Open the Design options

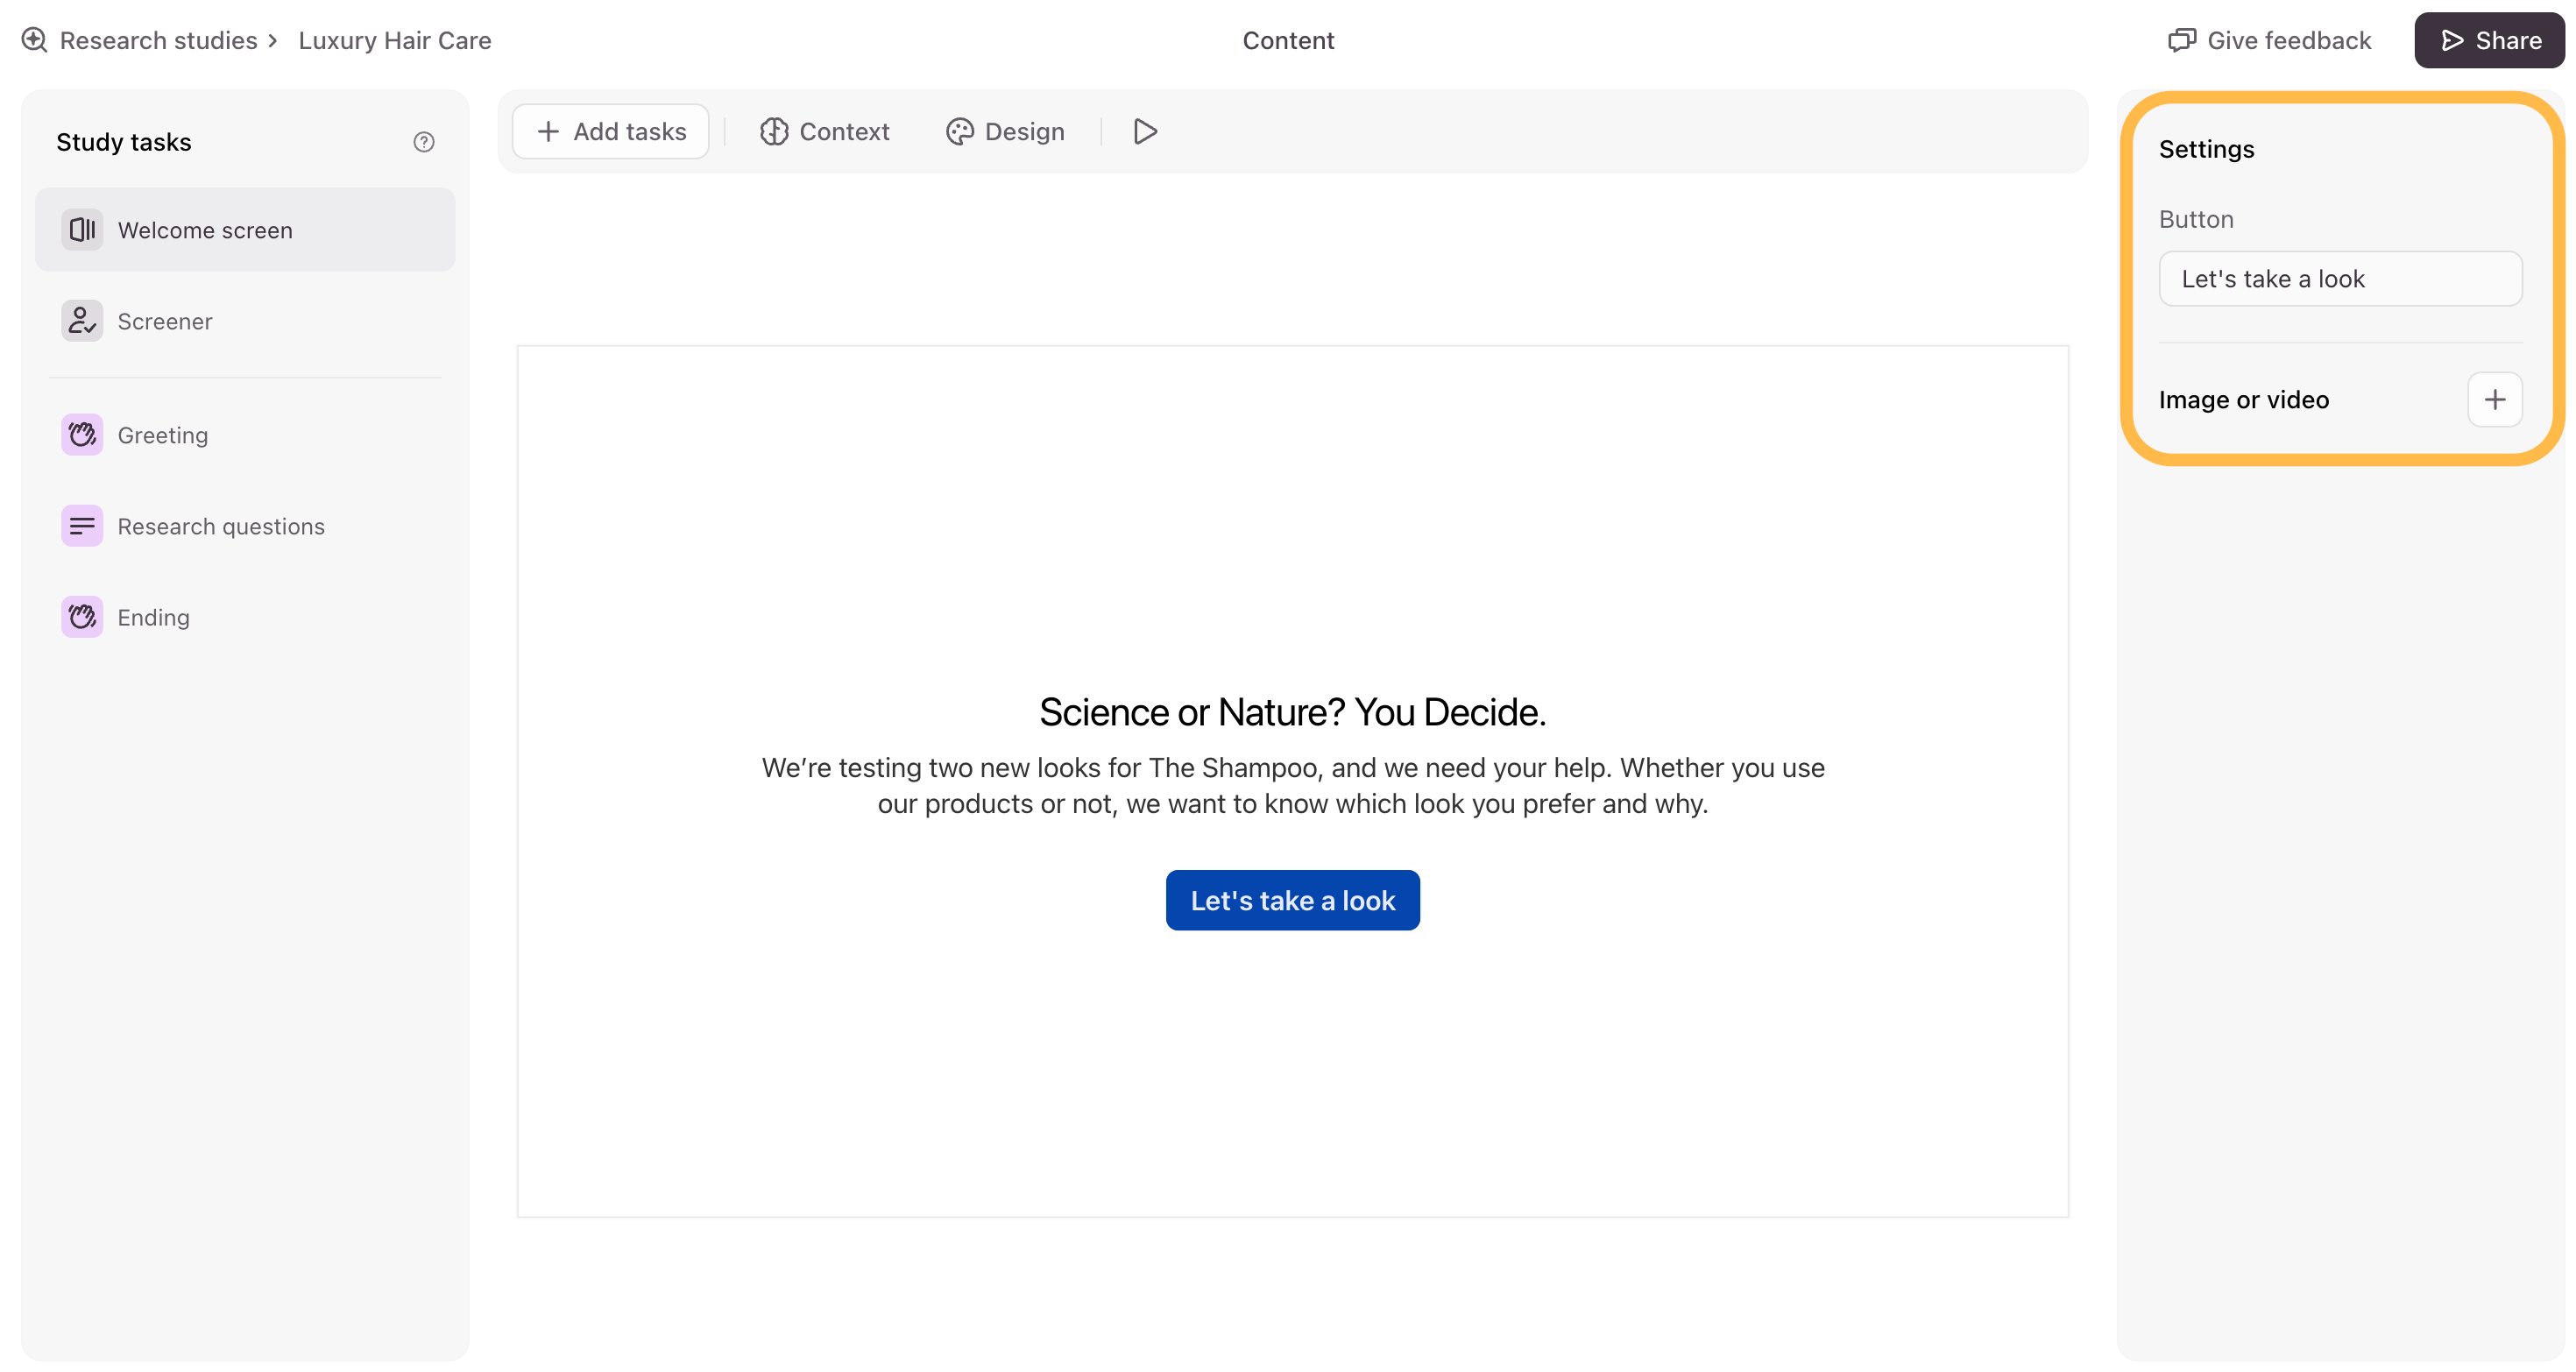pyautogui.click(x=1005, y=131)
